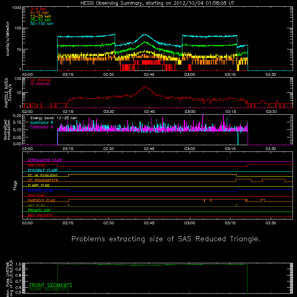
Task: Click the 'FRONTS_OFF' flag label
Action: (39, 210)
